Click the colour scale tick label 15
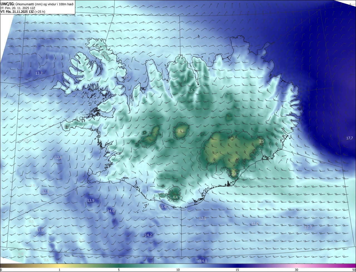The image size is (356, 272). (x=237, y=270)
